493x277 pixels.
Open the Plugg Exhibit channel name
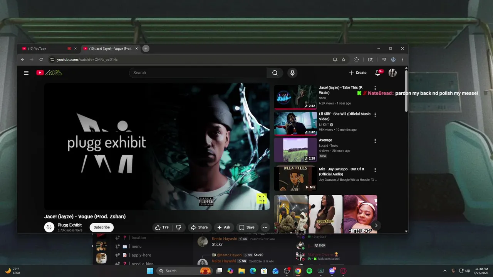click(70, 225)
